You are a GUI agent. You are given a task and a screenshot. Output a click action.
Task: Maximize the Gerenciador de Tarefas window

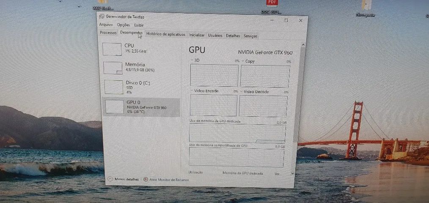[x=286, y=20]
